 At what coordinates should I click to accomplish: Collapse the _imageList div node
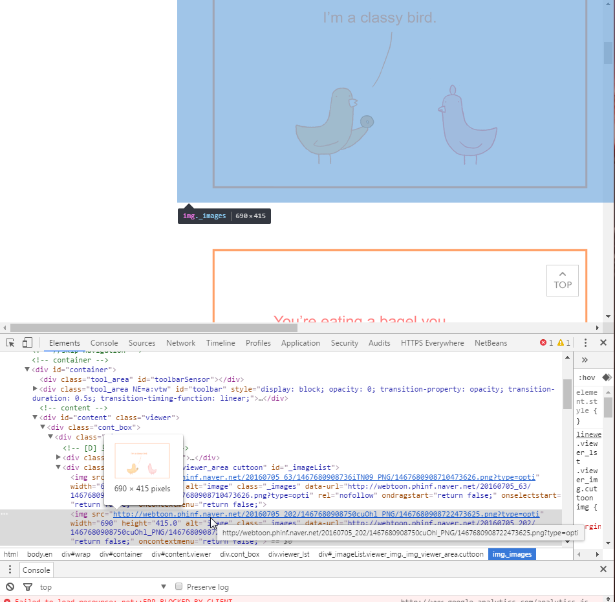coord(58,467)
